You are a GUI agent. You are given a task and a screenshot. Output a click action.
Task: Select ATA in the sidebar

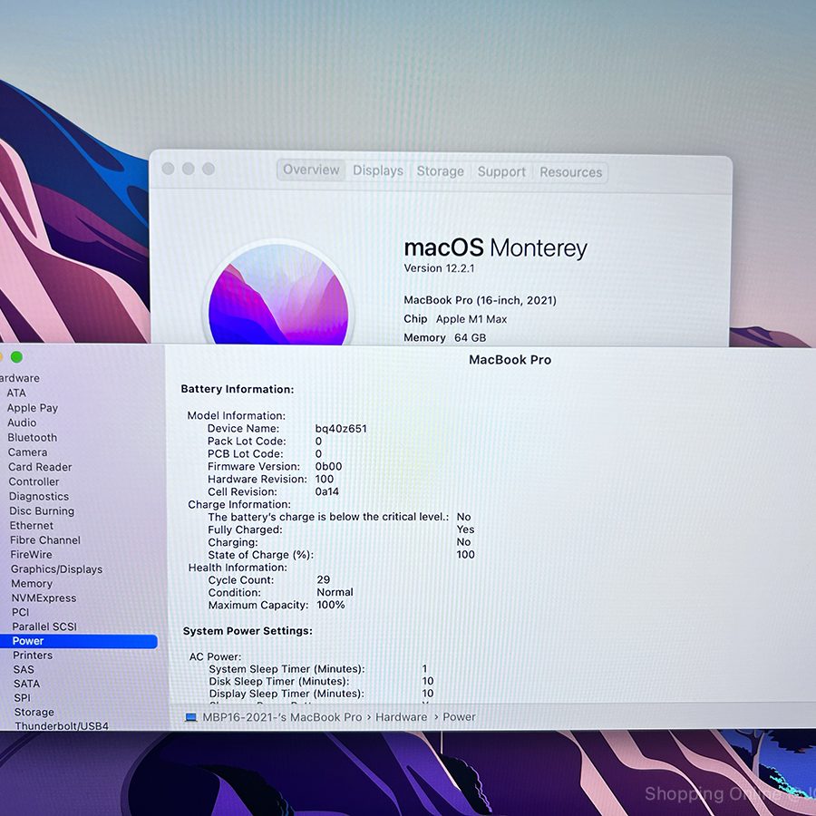[x=16, y=393]
